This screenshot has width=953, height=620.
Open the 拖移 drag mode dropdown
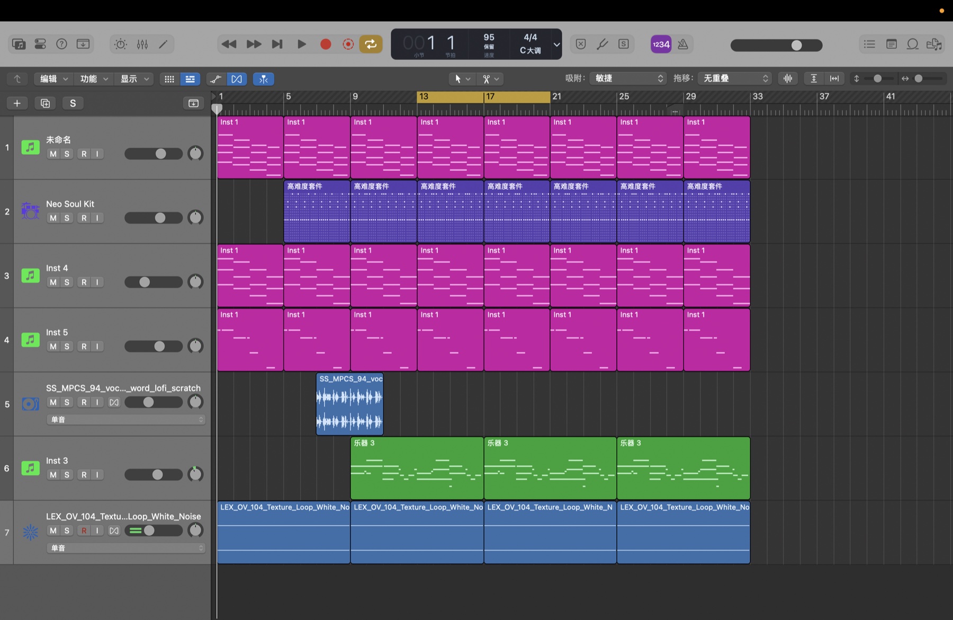734,78
